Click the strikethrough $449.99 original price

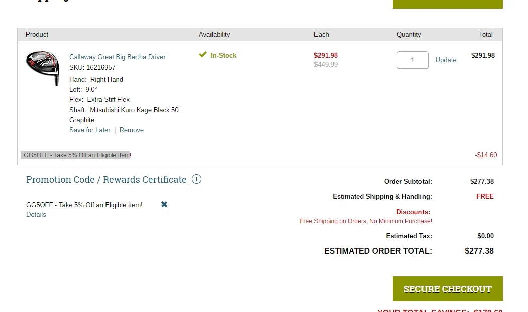[x=326, y=64]
